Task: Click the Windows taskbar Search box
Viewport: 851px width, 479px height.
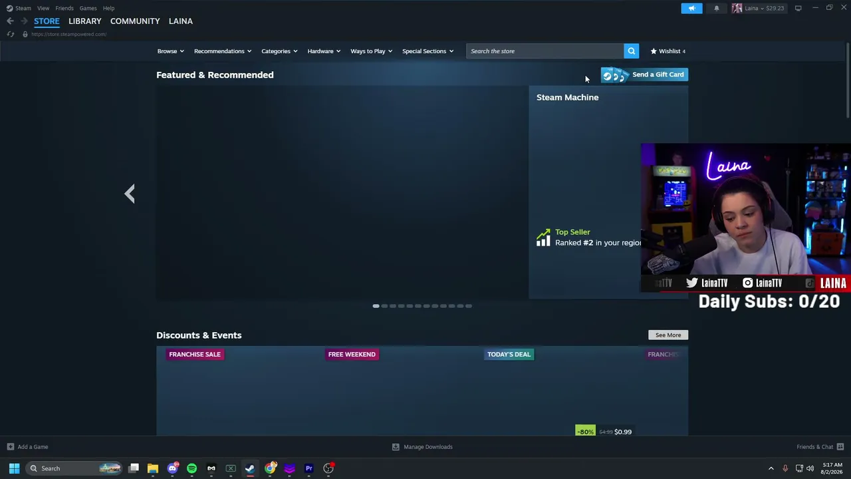Action: (x=73, y=468)
